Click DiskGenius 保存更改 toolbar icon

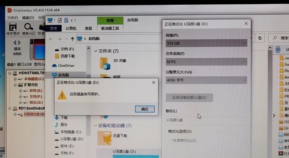click(13, 29)
